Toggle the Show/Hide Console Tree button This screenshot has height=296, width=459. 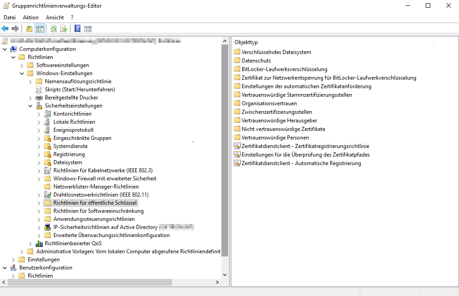[x=40, y=29]
